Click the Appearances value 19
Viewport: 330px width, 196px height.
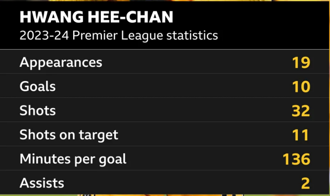click(x=301, y=63)
